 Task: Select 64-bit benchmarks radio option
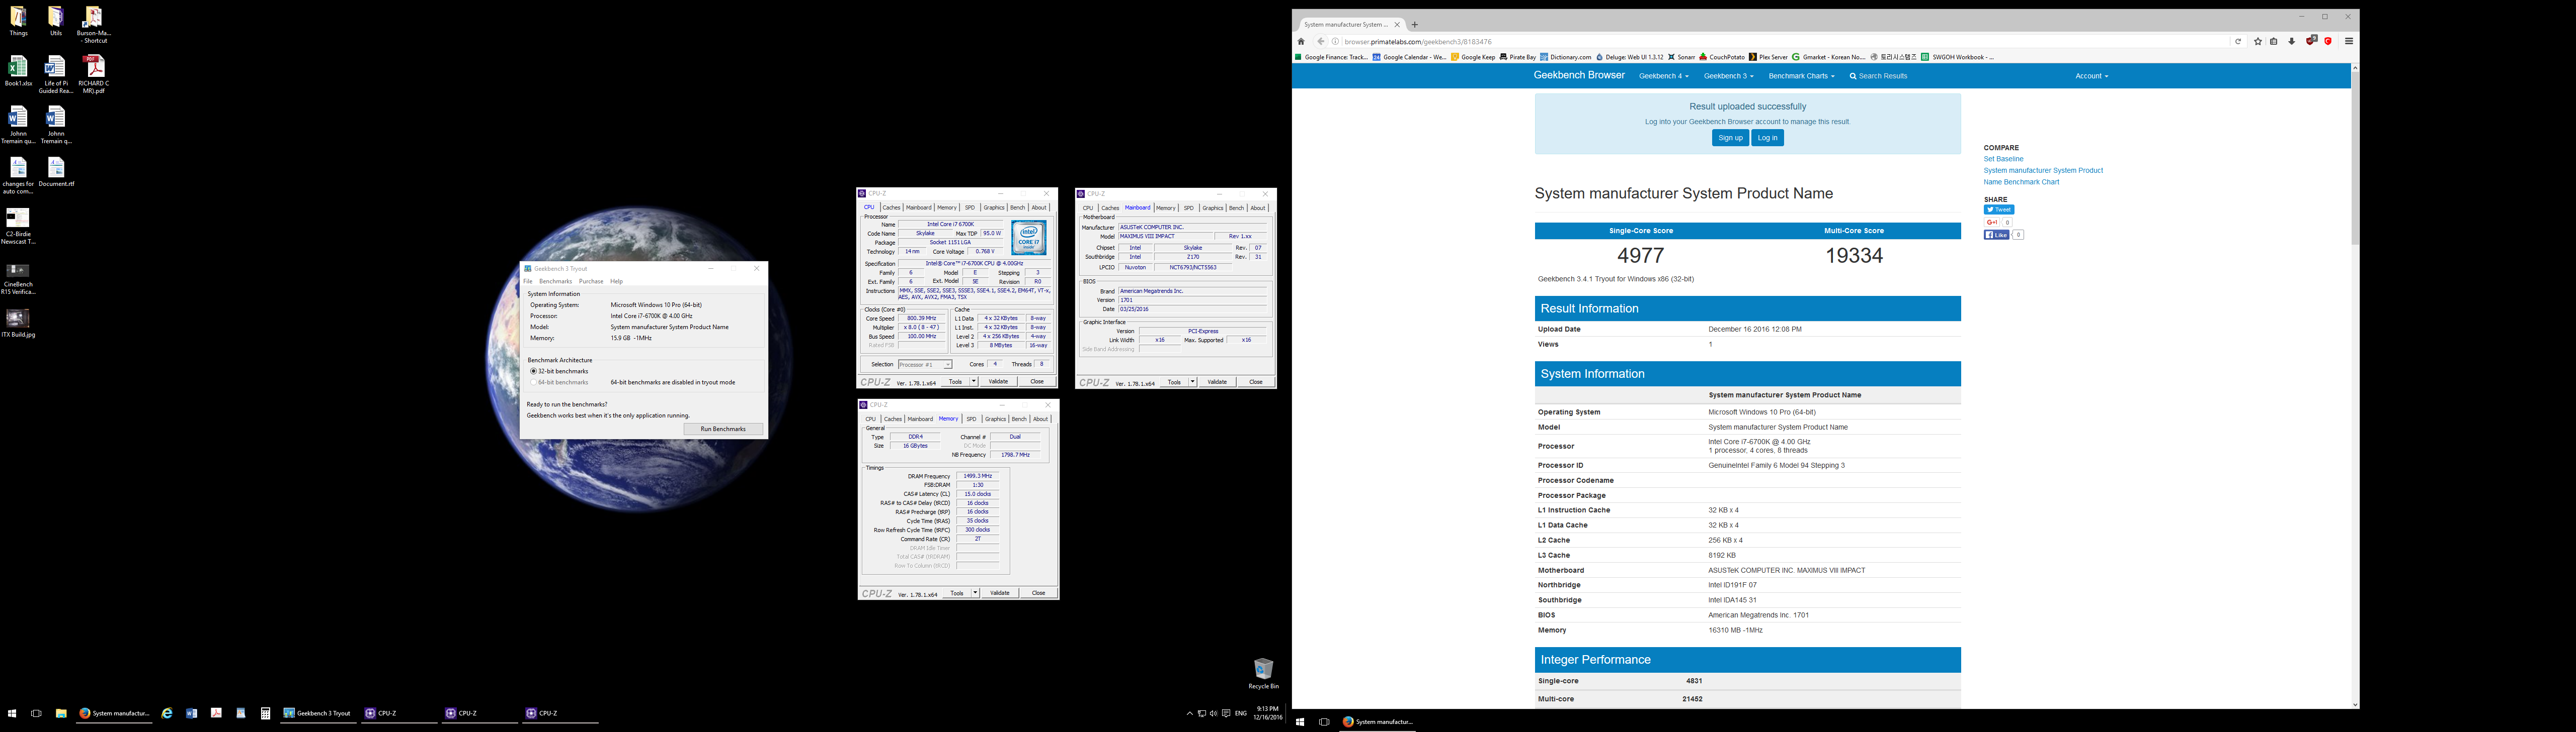pyautogui.click(x=533, y=382)
